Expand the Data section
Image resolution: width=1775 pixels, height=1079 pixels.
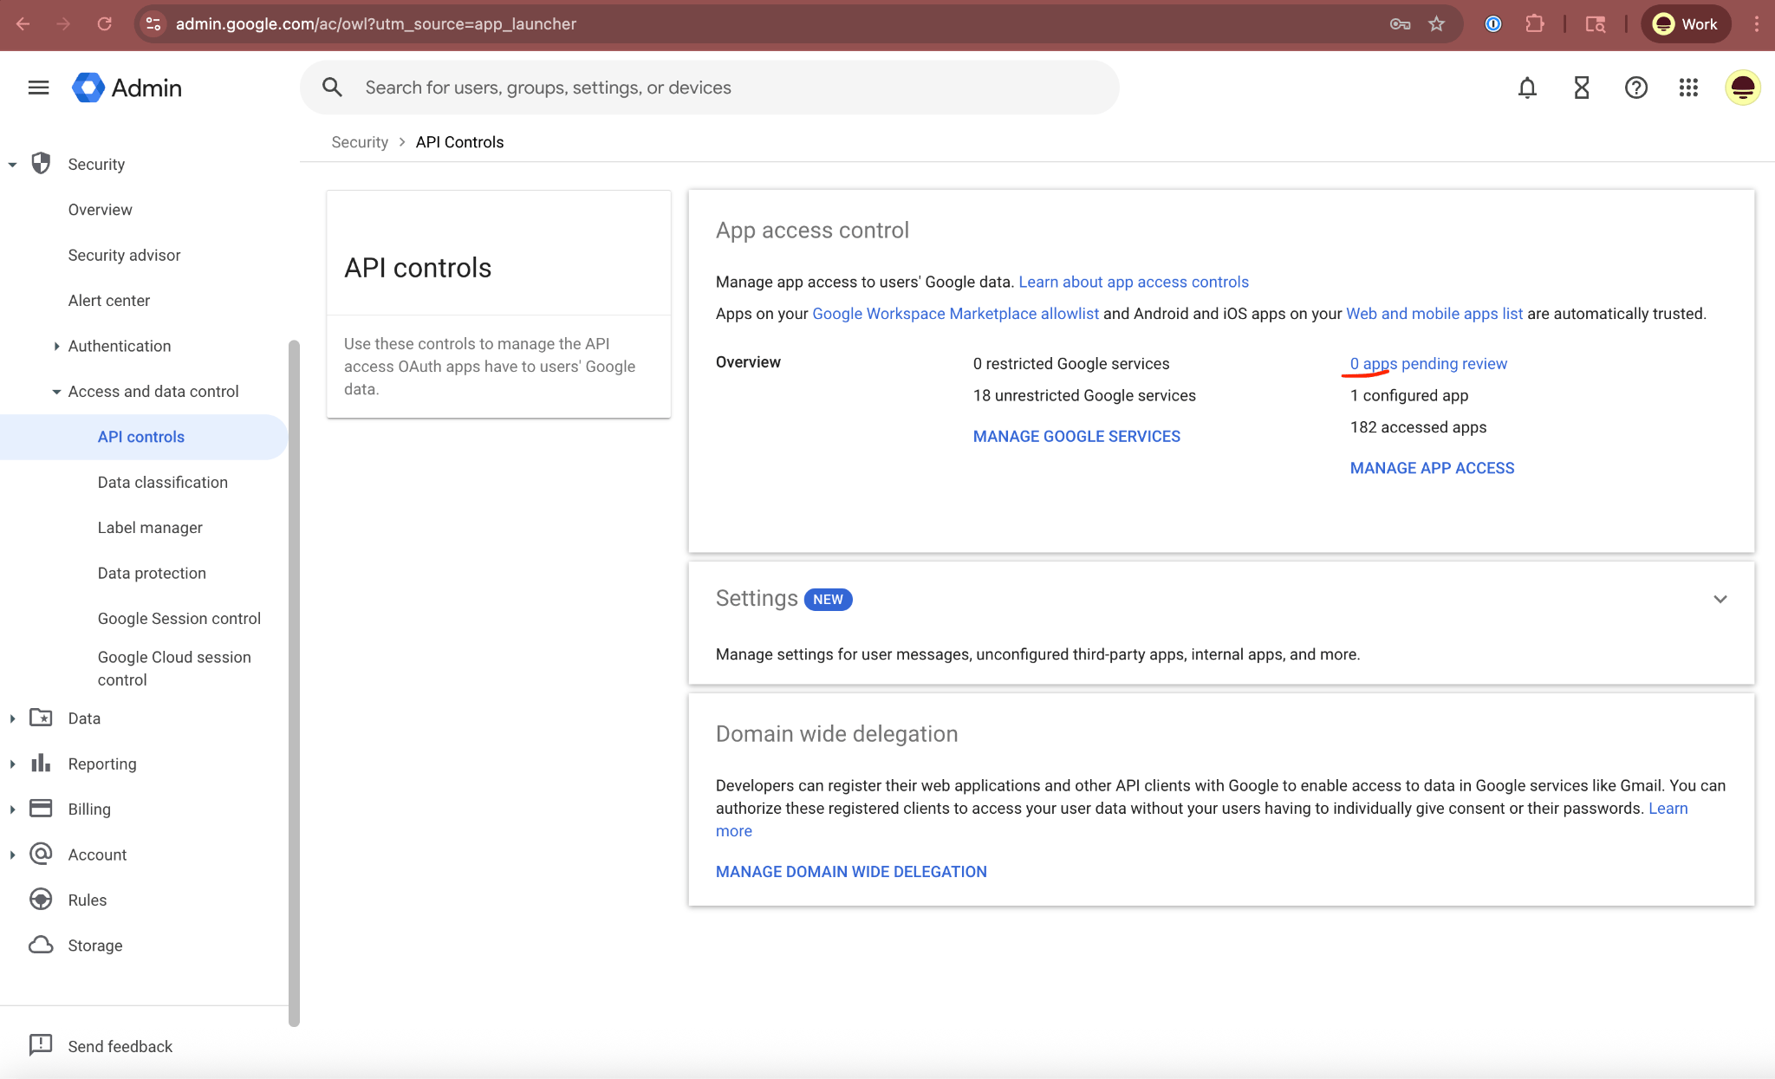(12, 718)
